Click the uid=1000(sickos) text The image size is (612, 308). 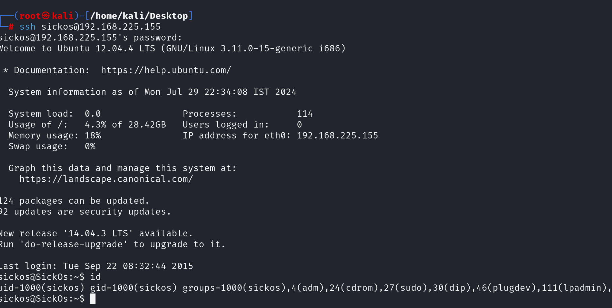(x=42, y=288)
